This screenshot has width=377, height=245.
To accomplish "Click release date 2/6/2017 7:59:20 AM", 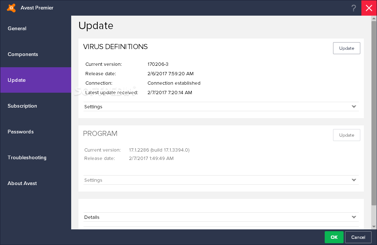I will tap(170, 74).
